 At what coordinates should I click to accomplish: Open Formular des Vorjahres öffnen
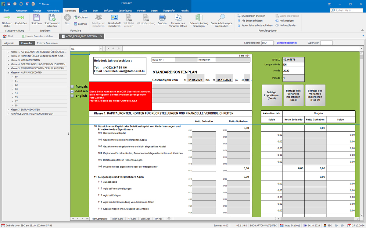(x=178, y=18)
